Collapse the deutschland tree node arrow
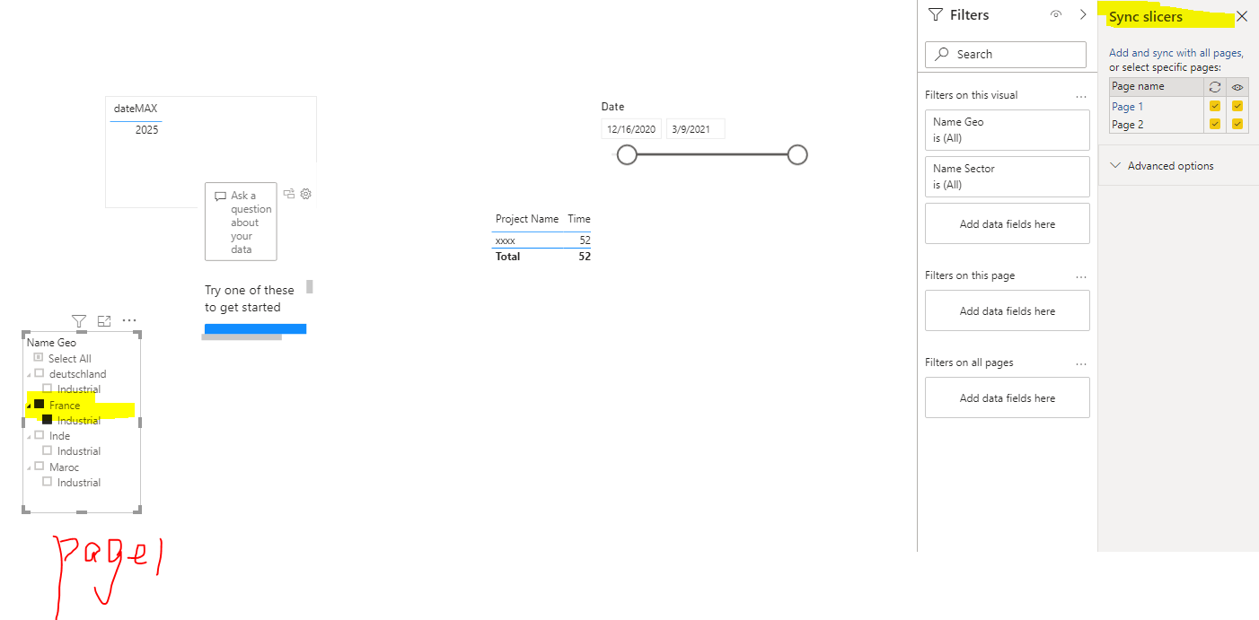1259x620 pixels. coord(29,374)
